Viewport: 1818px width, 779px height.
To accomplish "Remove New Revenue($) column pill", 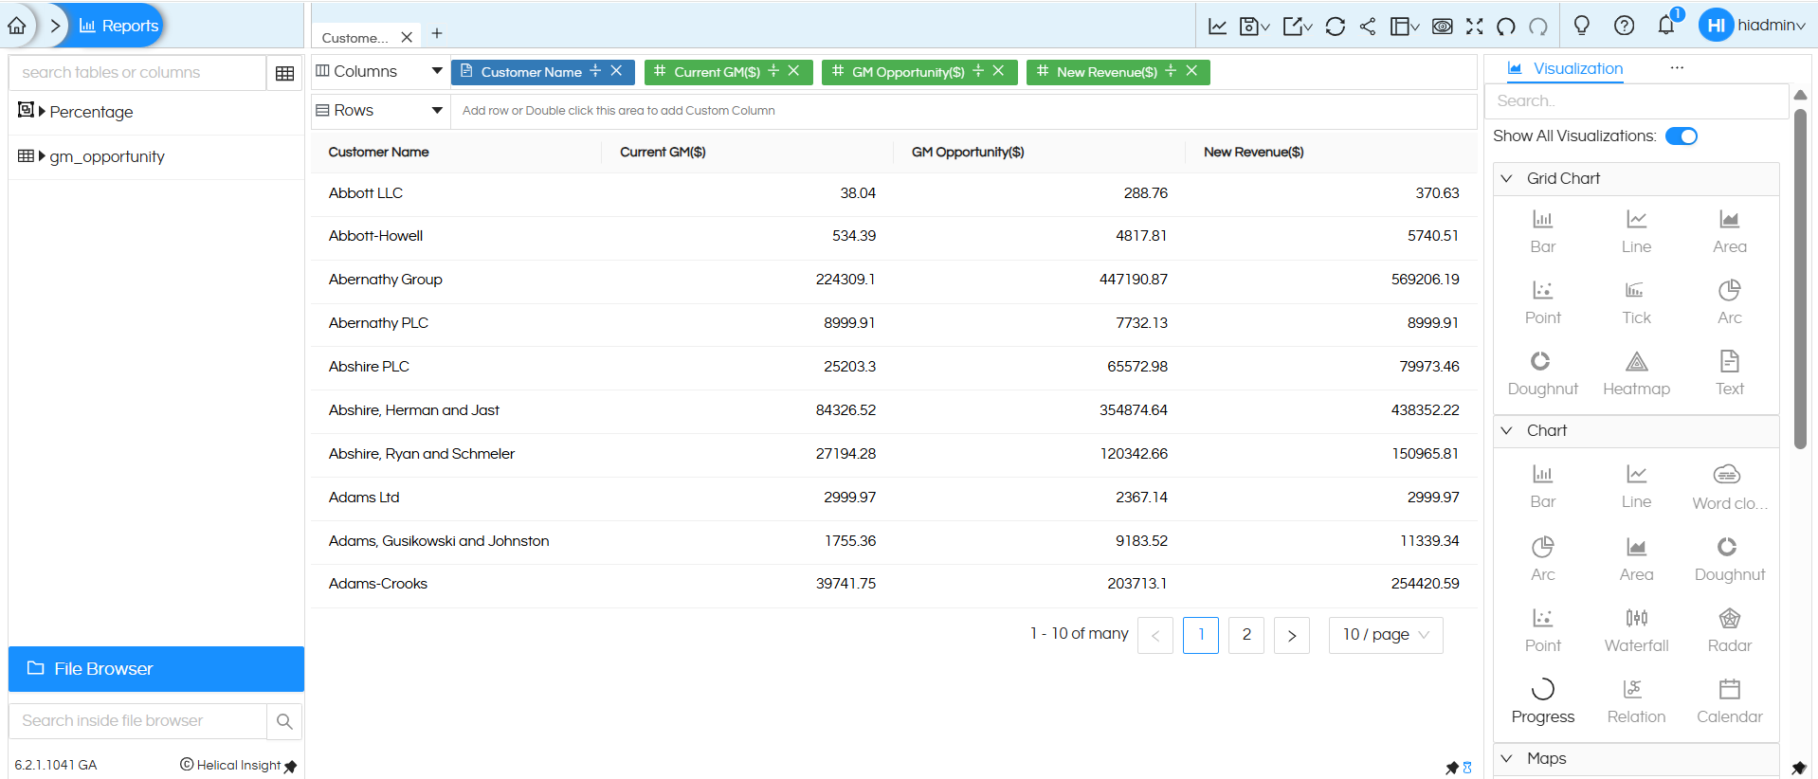I will [1191, 71].
